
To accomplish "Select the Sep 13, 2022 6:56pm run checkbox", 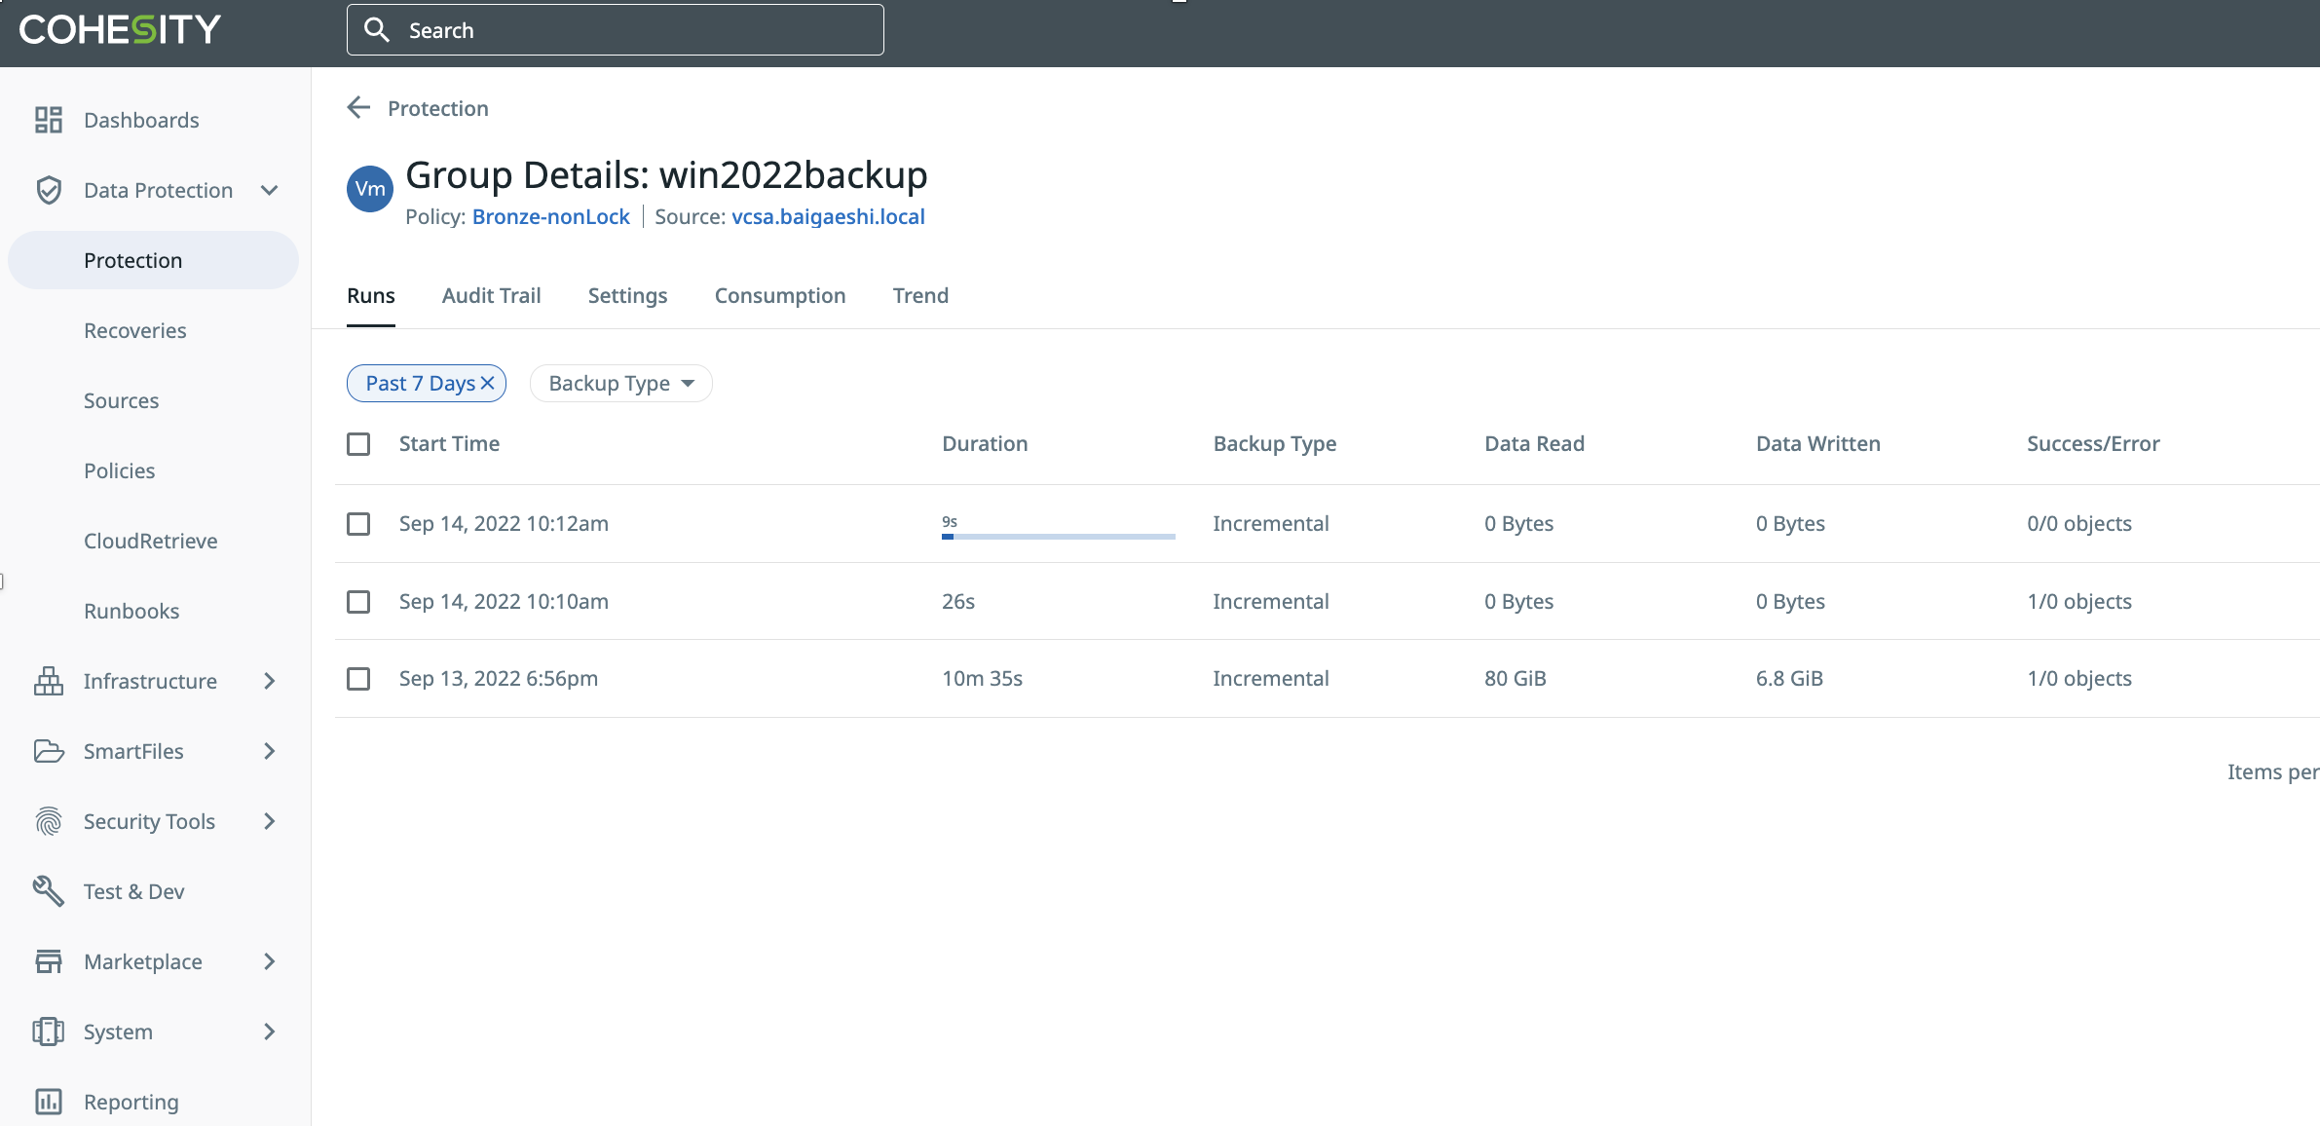I will [x=358, y=679].
